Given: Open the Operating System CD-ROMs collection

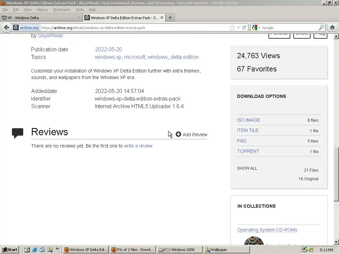Looking at the screenshot, I should (267, 230).
